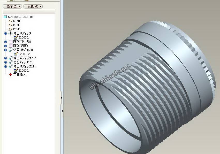Select the feature 切剪 标识4181
220x154 pixels.
point(23,62)
